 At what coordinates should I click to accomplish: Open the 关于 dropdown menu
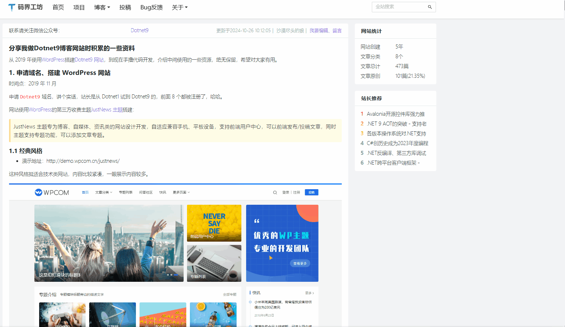click(179, 7)
